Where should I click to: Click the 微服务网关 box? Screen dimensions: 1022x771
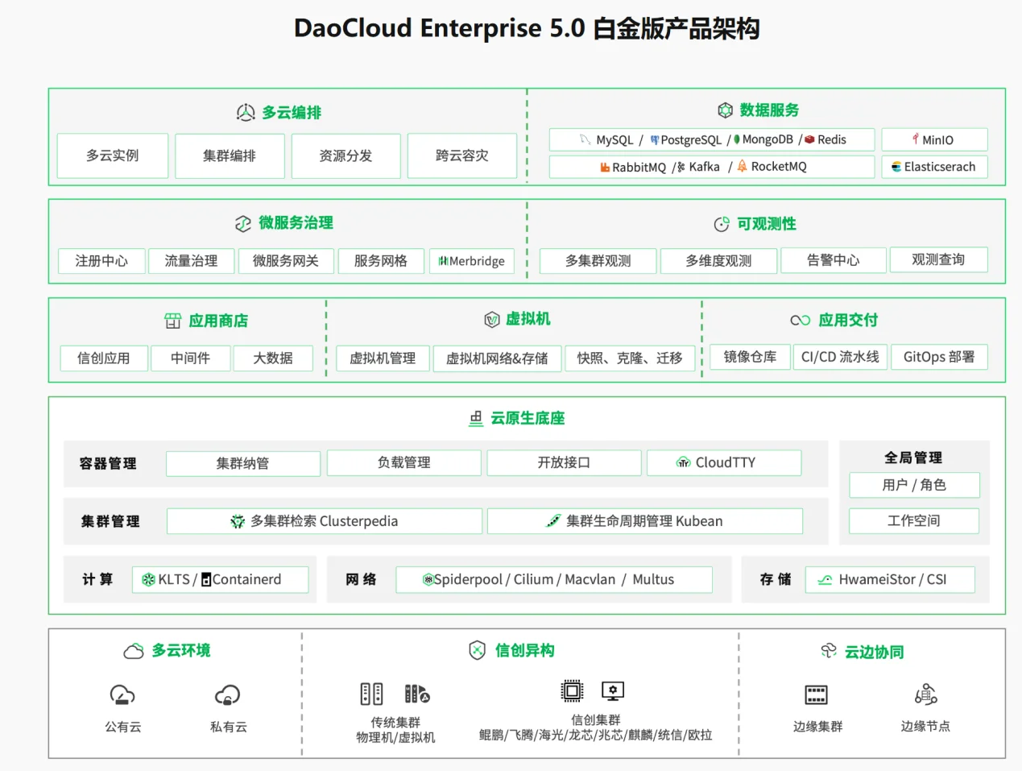point(286,261)
